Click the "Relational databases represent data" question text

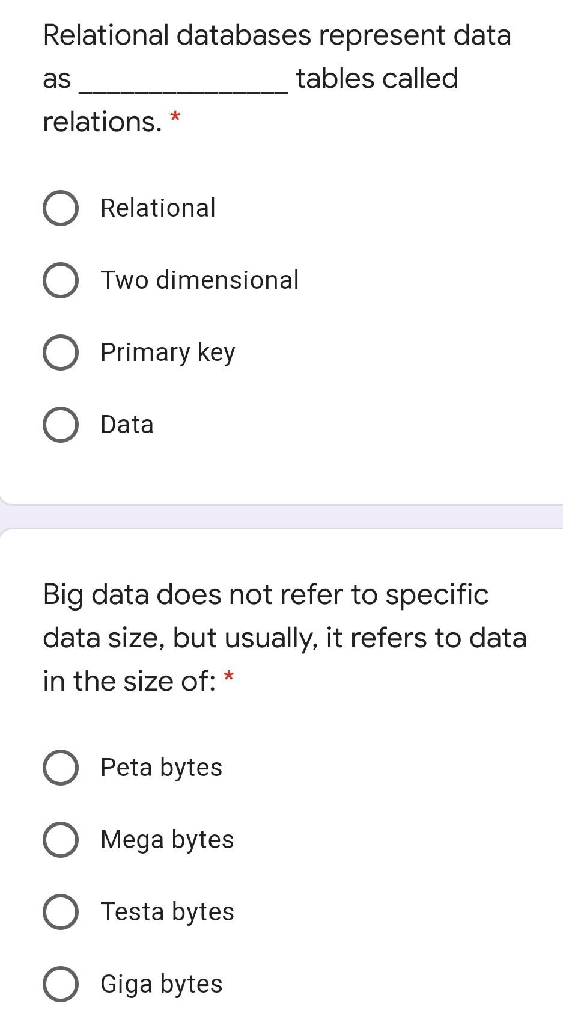277,35
